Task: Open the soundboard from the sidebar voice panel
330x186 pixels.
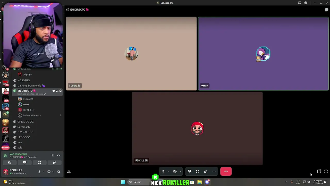Action: click(55, 163)
